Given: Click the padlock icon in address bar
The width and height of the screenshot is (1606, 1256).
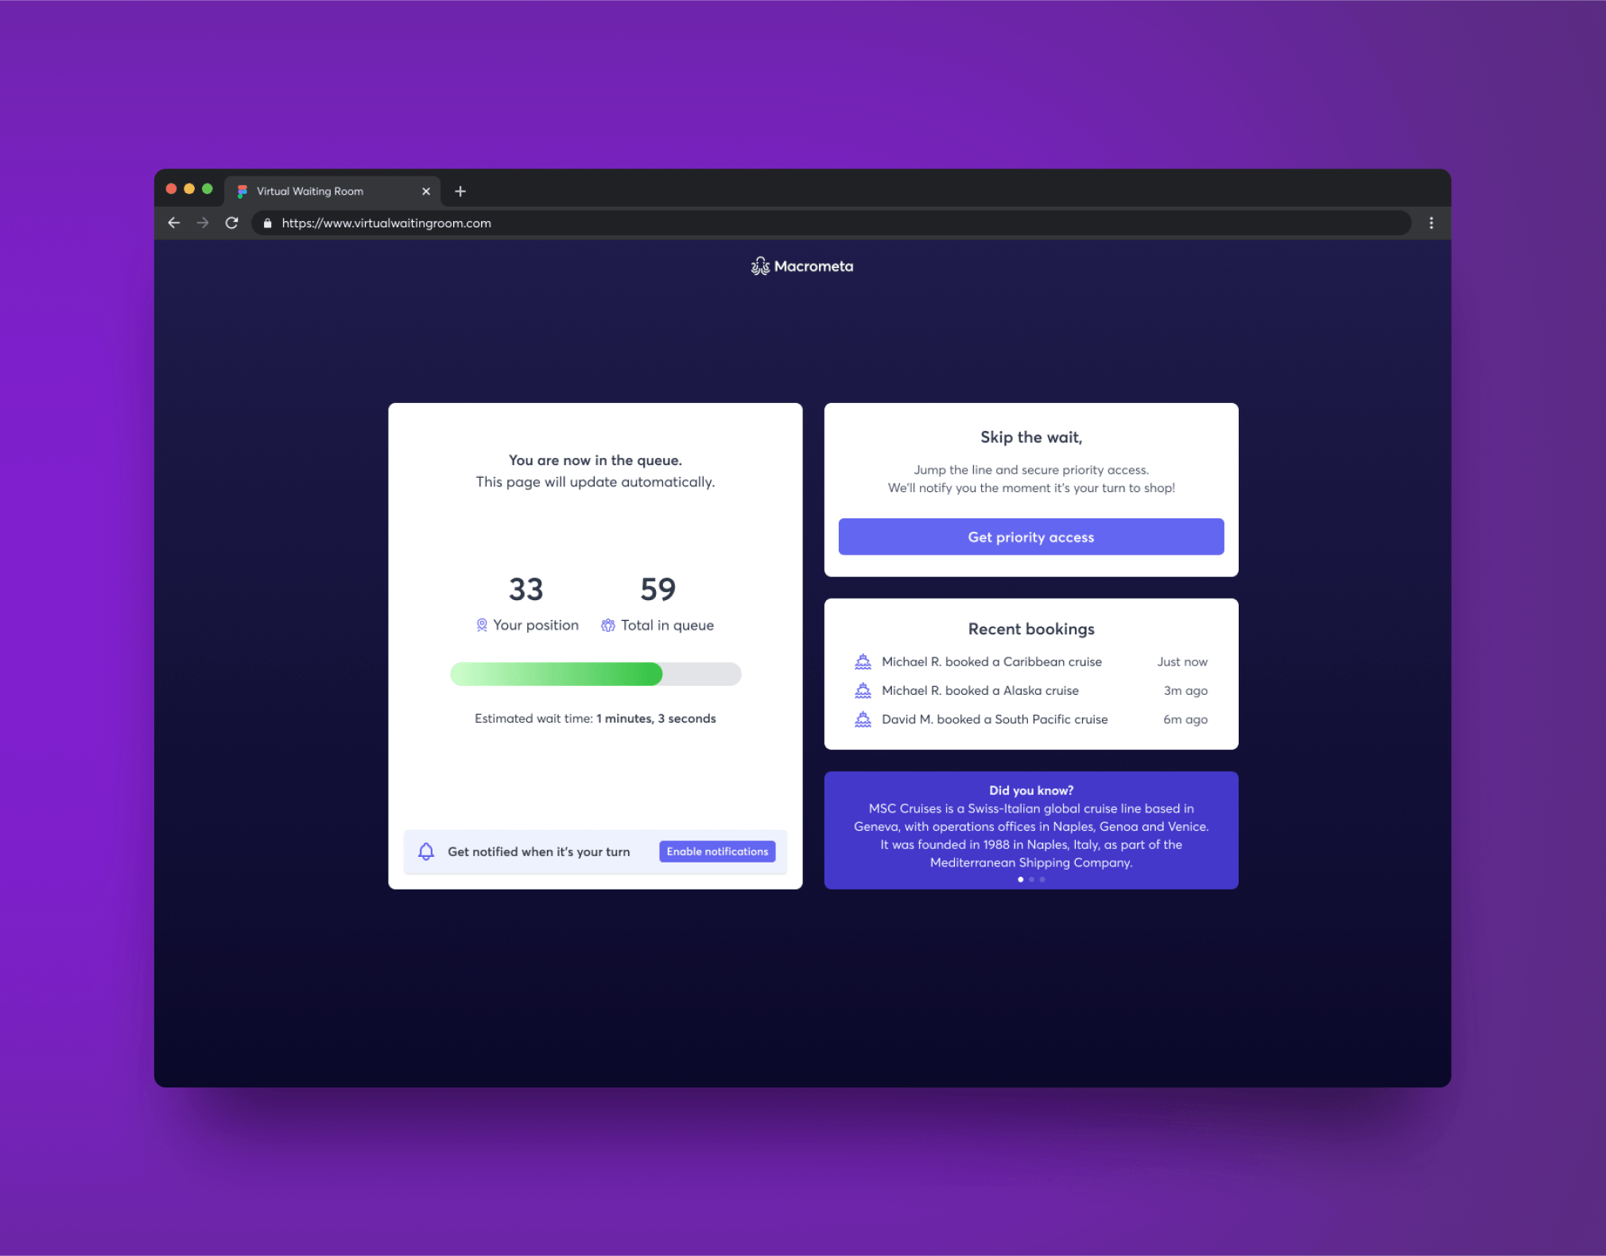Looking at the screenshot, I should 268,223.
